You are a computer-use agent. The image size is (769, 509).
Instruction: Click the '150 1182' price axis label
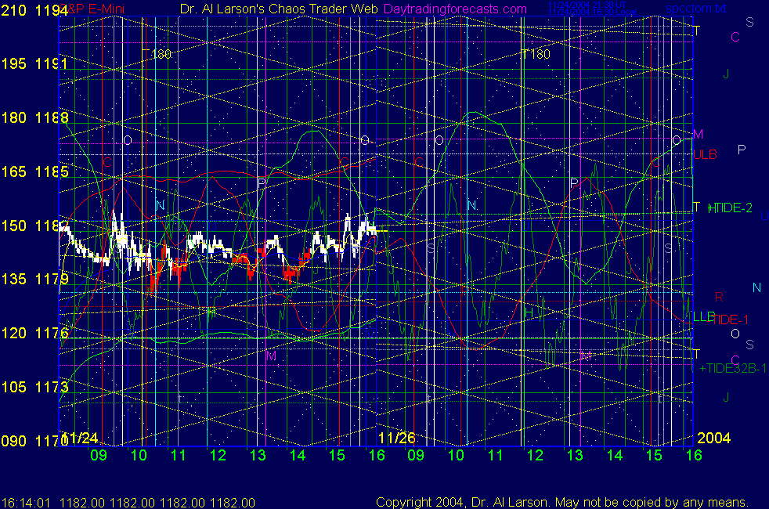[x=34, y=226]
